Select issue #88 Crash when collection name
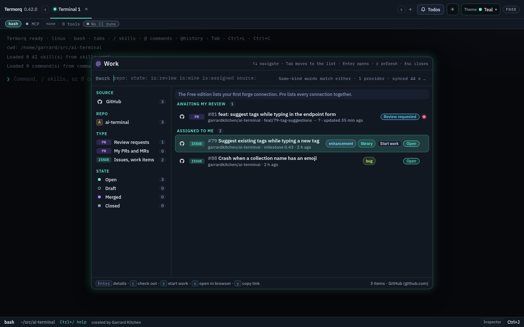 click(302, 161)
